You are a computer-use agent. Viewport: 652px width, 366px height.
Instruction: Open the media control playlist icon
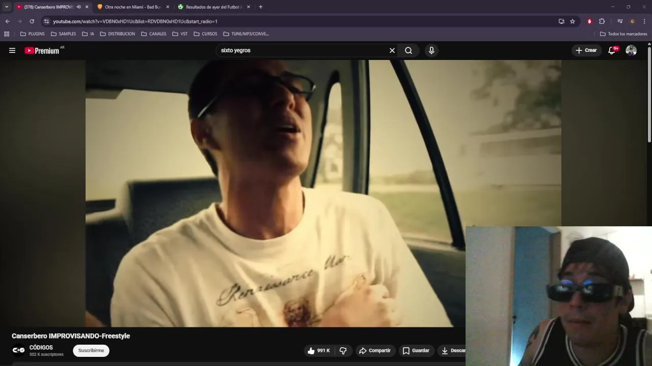pos(620,21)
